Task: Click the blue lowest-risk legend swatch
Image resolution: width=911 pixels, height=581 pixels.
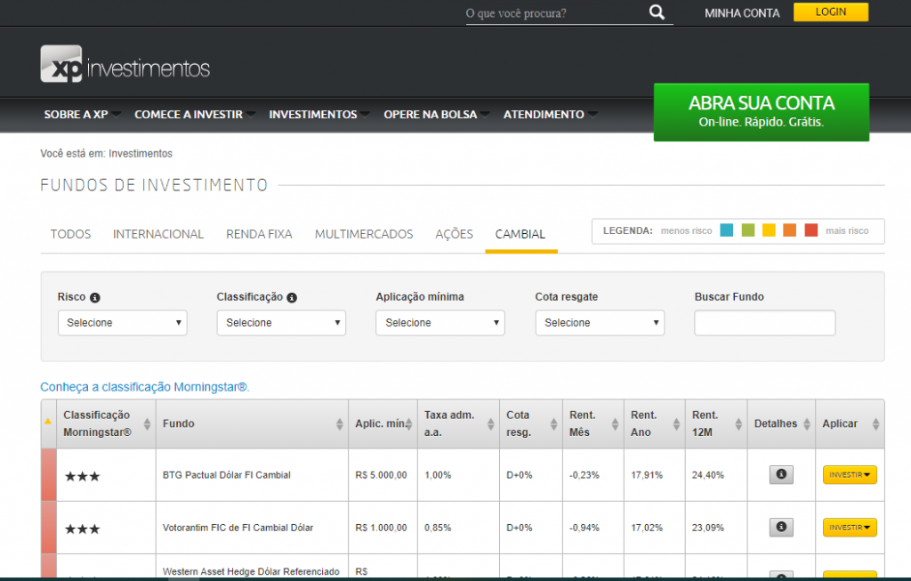Action: (x=726, y=230)
